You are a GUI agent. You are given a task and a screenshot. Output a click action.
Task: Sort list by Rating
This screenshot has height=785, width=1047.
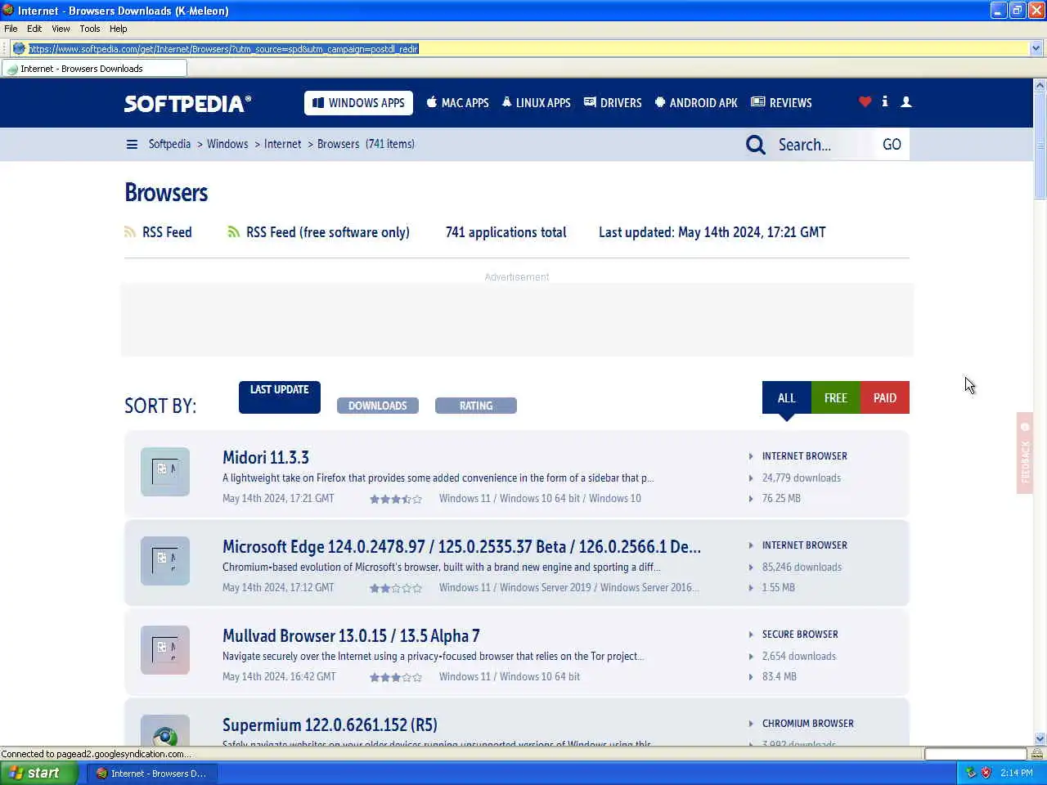pyautogui.click(x=476, y=406)
